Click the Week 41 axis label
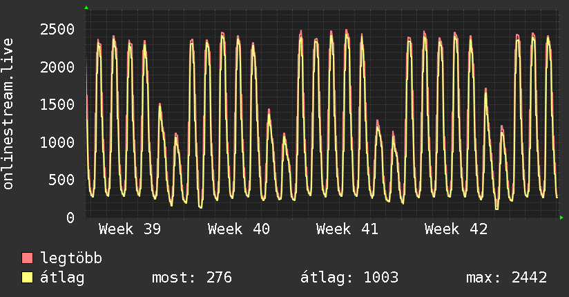 pyautogui.click(x=347, y=229)
